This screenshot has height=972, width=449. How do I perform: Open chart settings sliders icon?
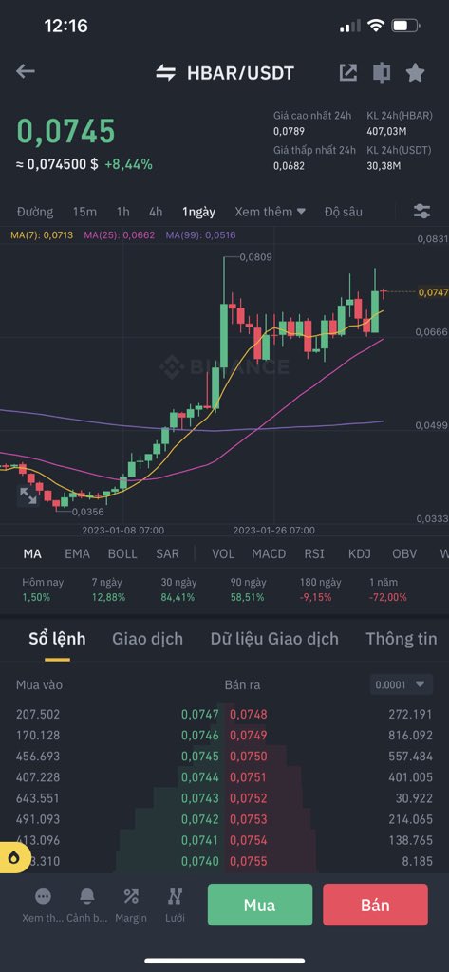point(421,212)
